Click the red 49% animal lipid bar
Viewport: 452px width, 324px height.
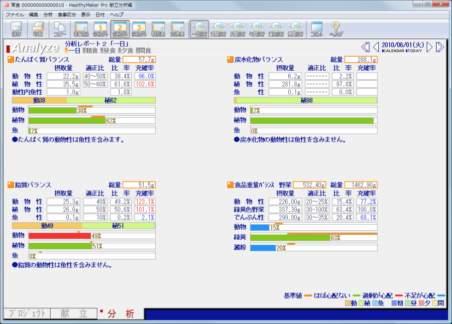pyautogui.click(x=60, y=236)
